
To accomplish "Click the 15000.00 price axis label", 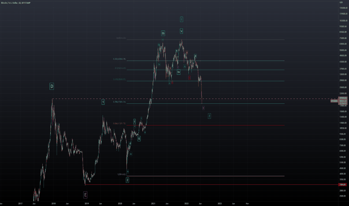I will point(343,111).
